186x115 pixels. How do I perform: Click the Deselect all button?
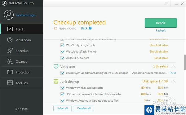84,108
